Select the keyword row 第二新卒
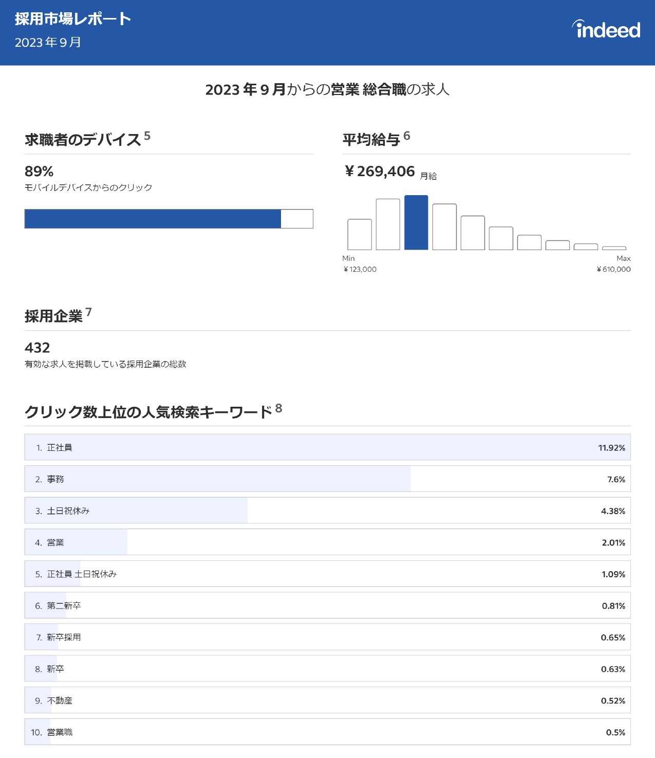This screenshot has width=655, height=758. pyautogui.click(x=327, y=605)
